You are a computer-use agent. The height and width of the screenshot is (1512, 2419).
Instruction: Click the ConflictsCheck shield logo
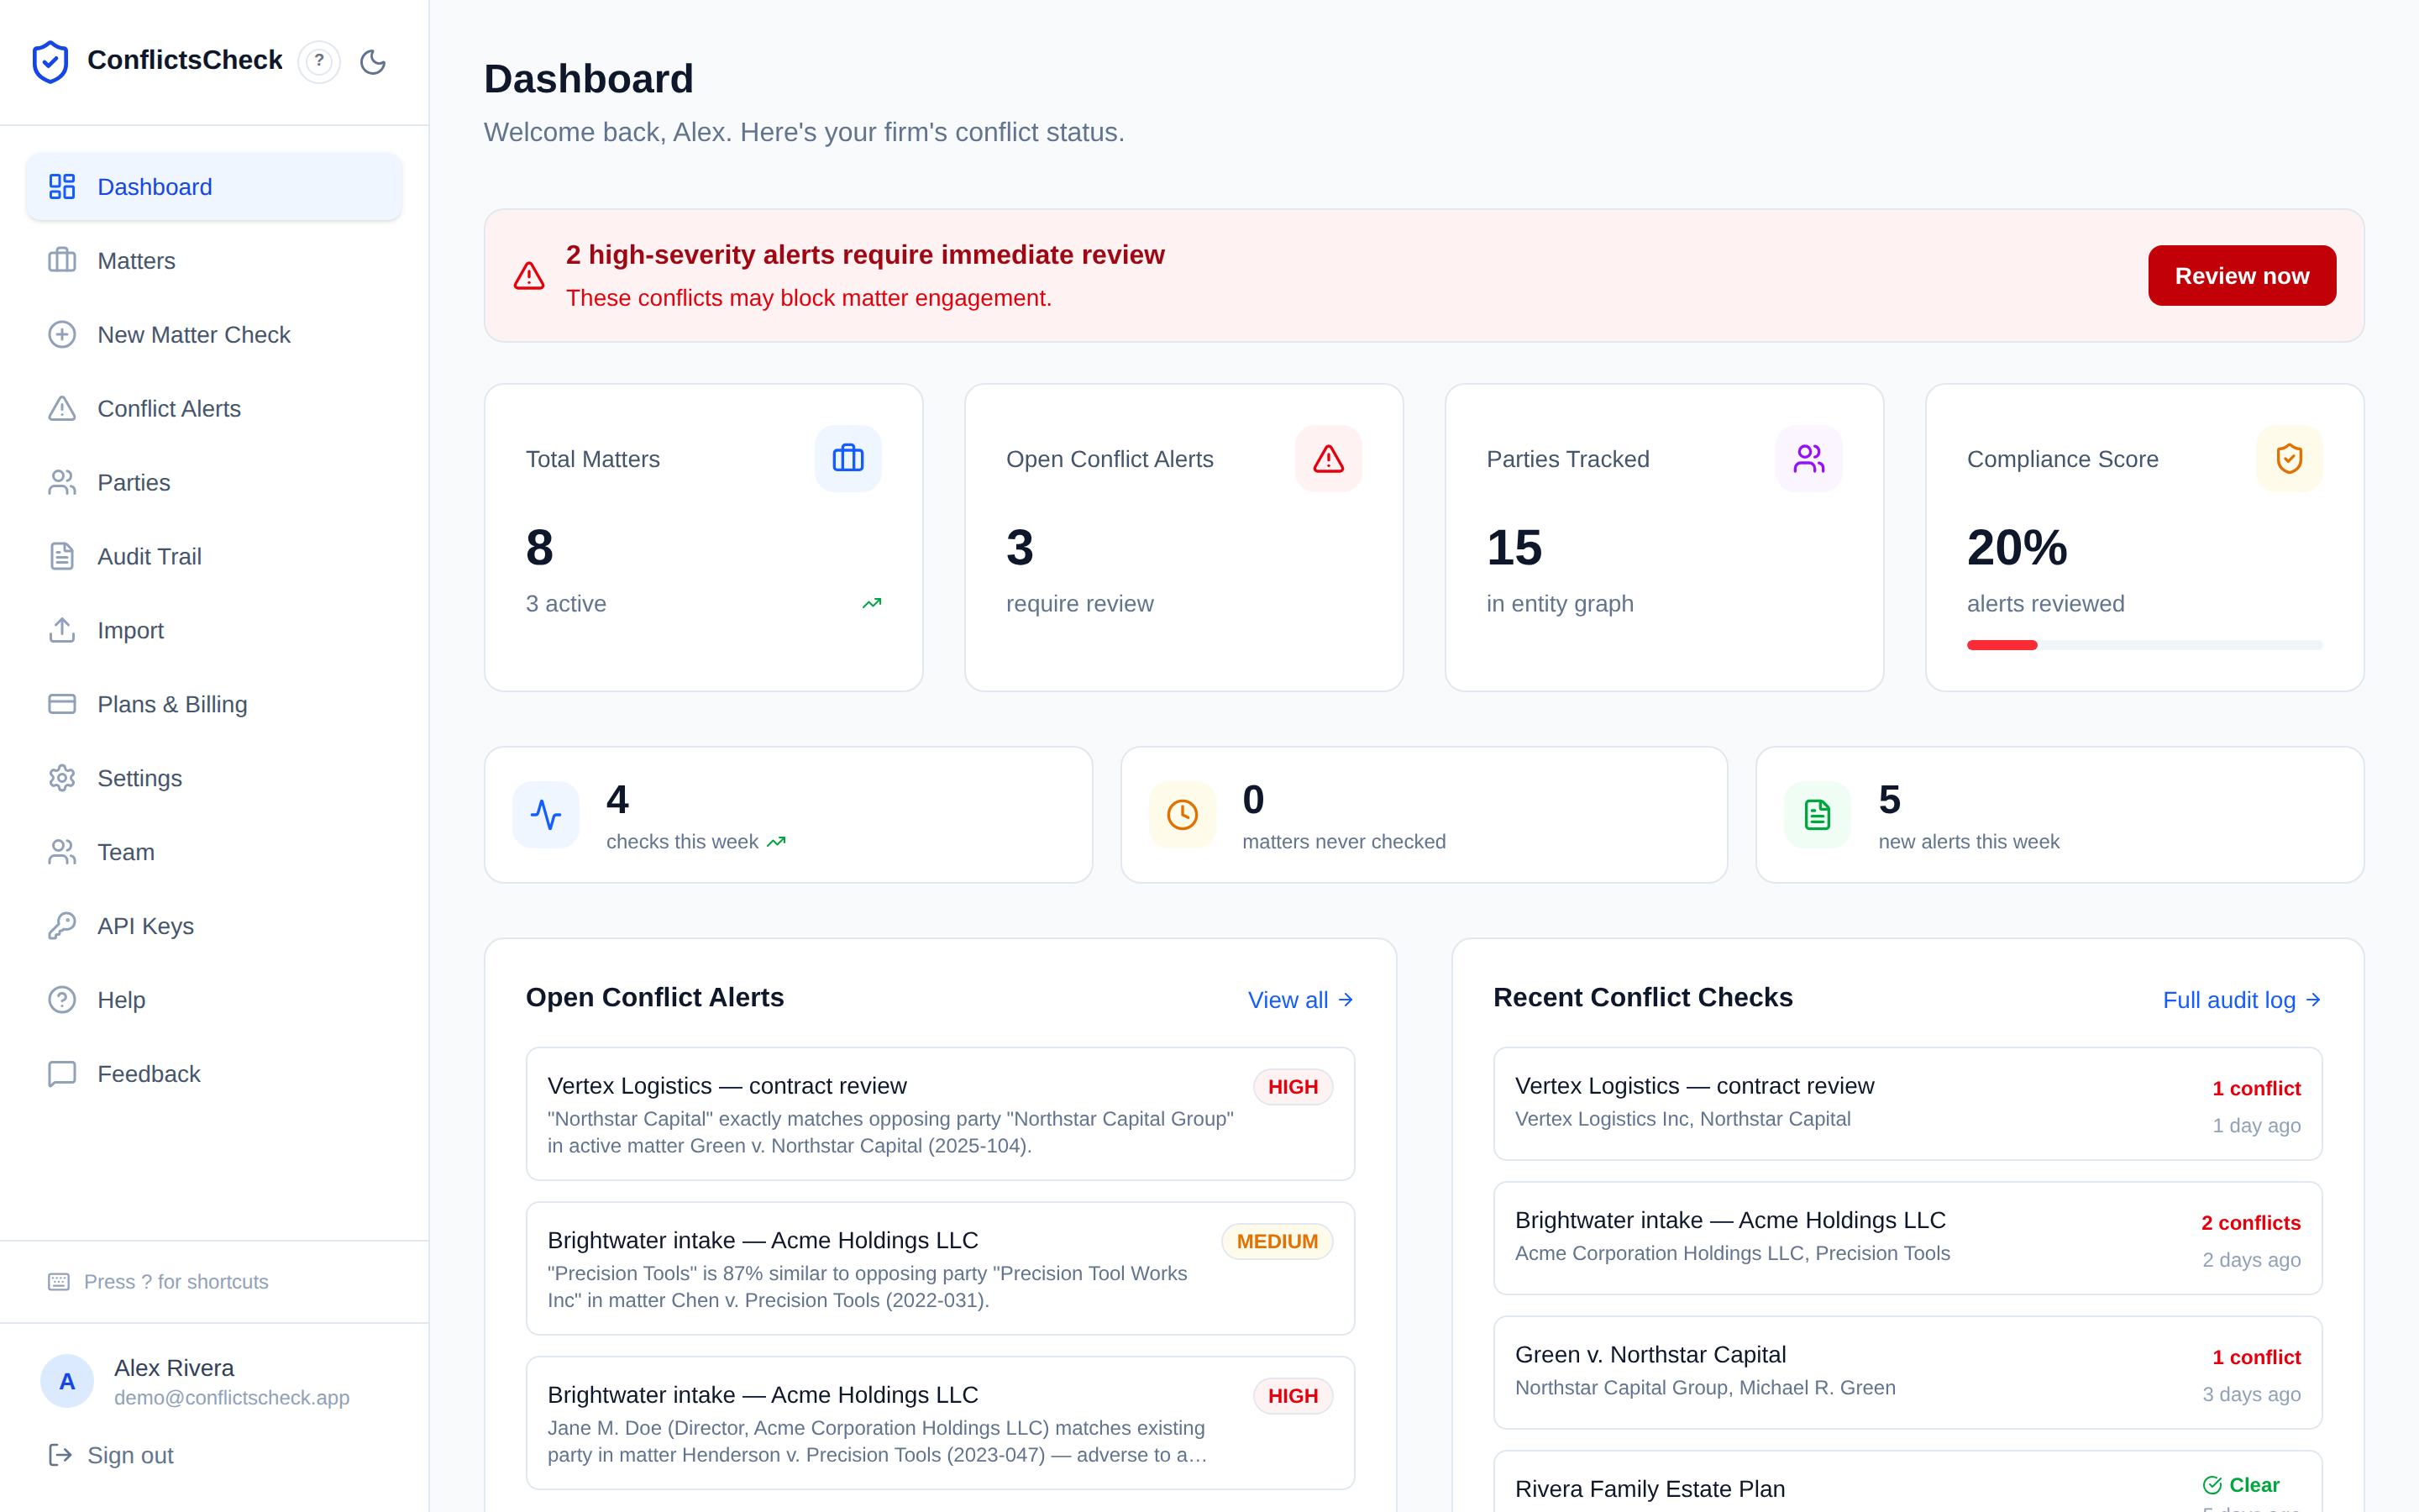point(50,61)
